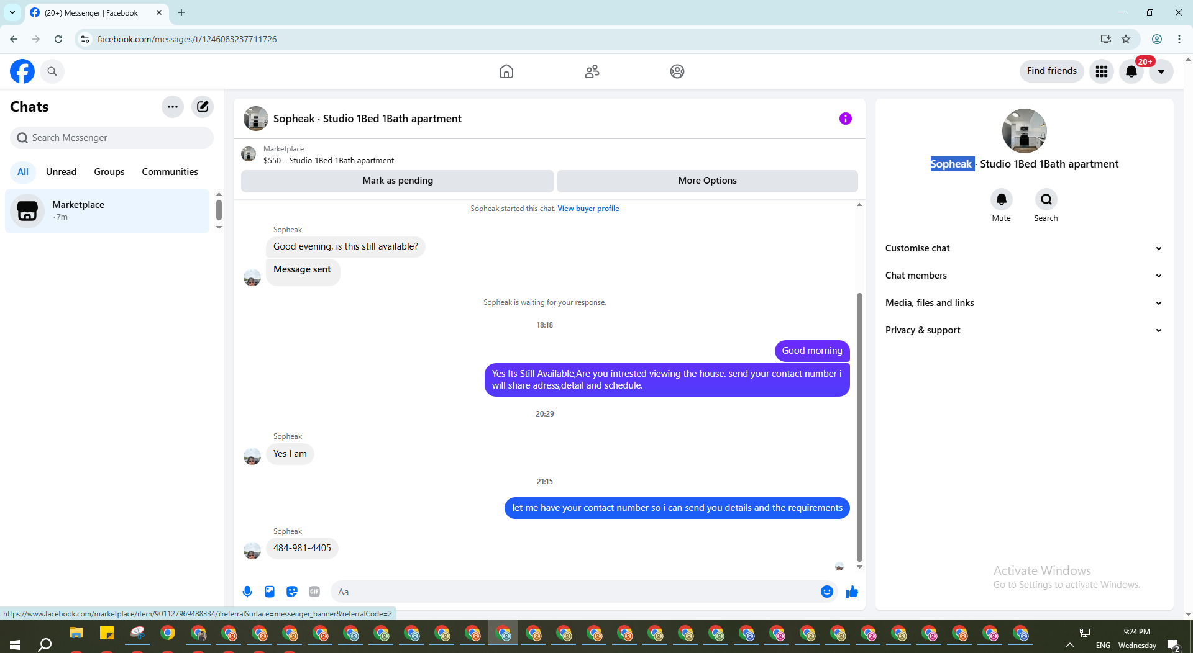Image resolution: width=1193 pixels, height=653 pixels.
Task: Click the Find friends button
Action: (1051, 71)
